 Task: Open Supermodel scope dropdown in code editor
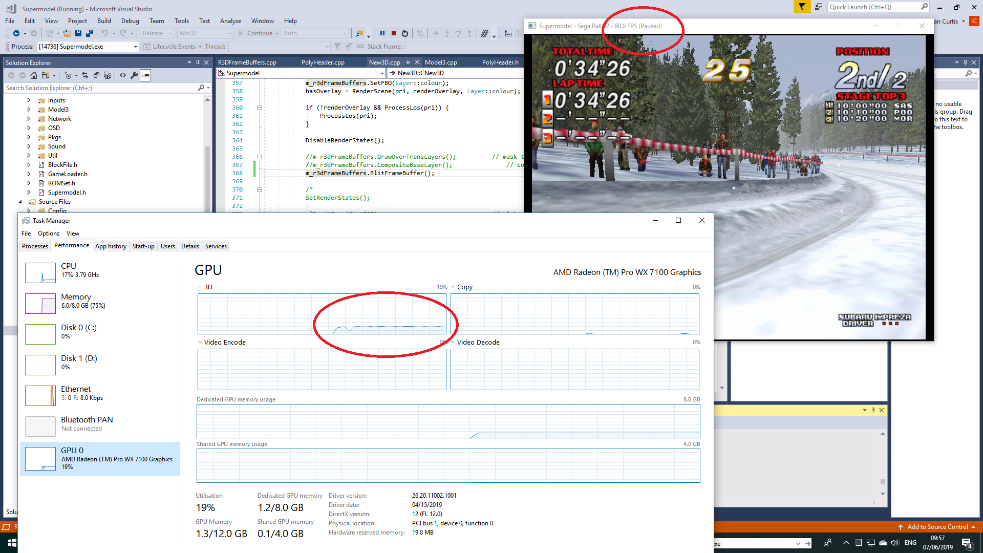pyautogui.click(x=301, y=73)
